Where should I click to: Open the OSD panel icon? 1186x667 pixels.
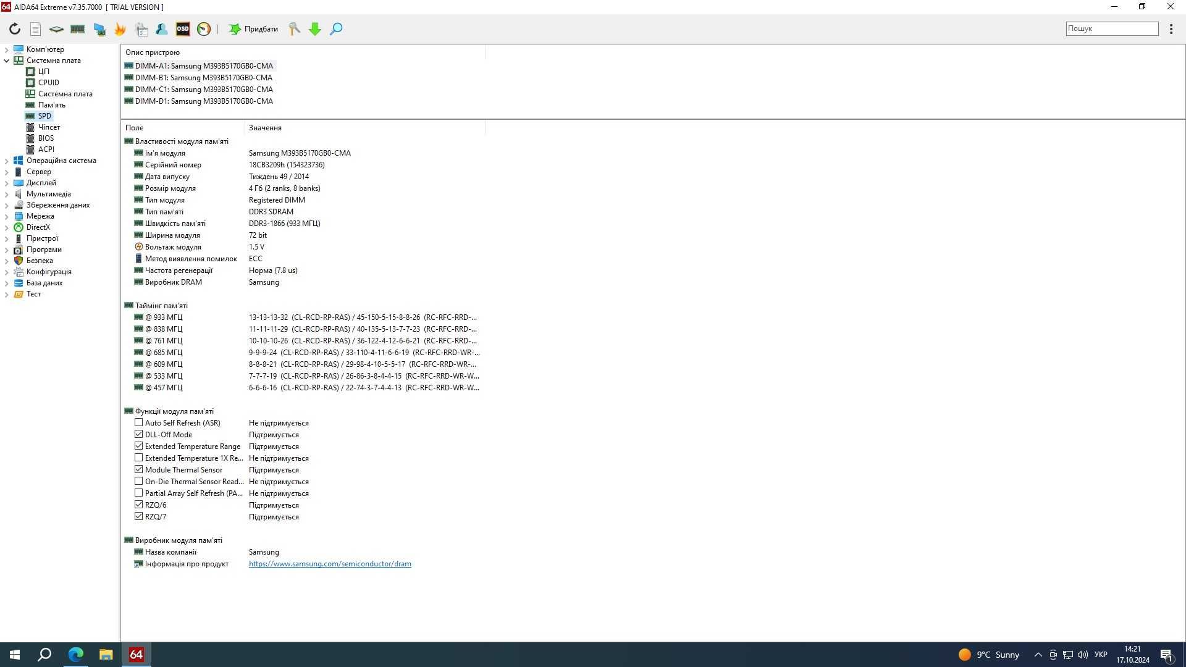[183, 29]
